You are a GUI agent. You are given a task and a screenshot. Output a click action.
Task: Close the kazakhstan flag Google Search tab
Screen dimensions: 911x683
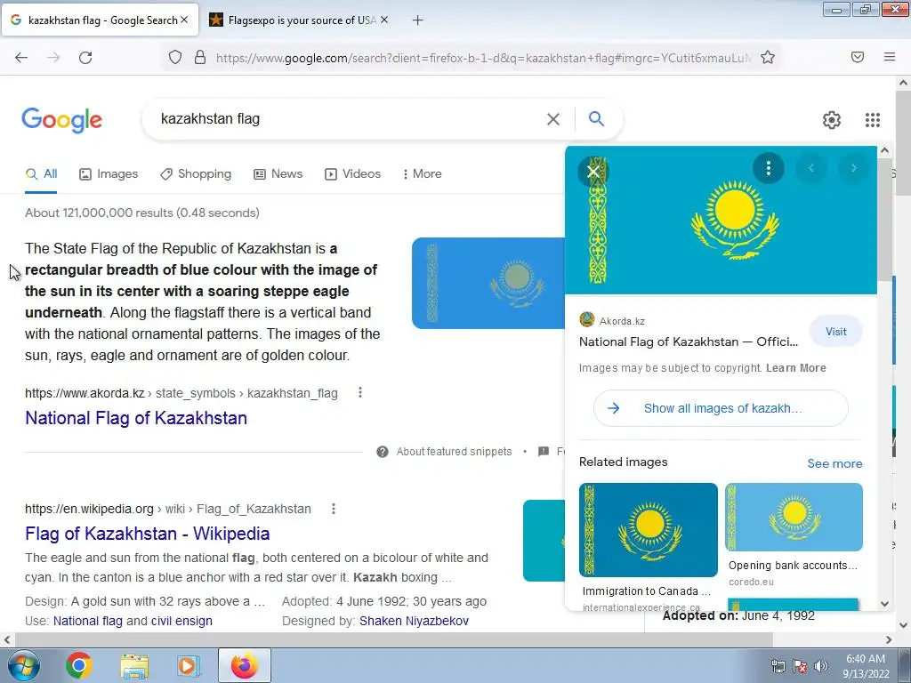tap(184, 20)
